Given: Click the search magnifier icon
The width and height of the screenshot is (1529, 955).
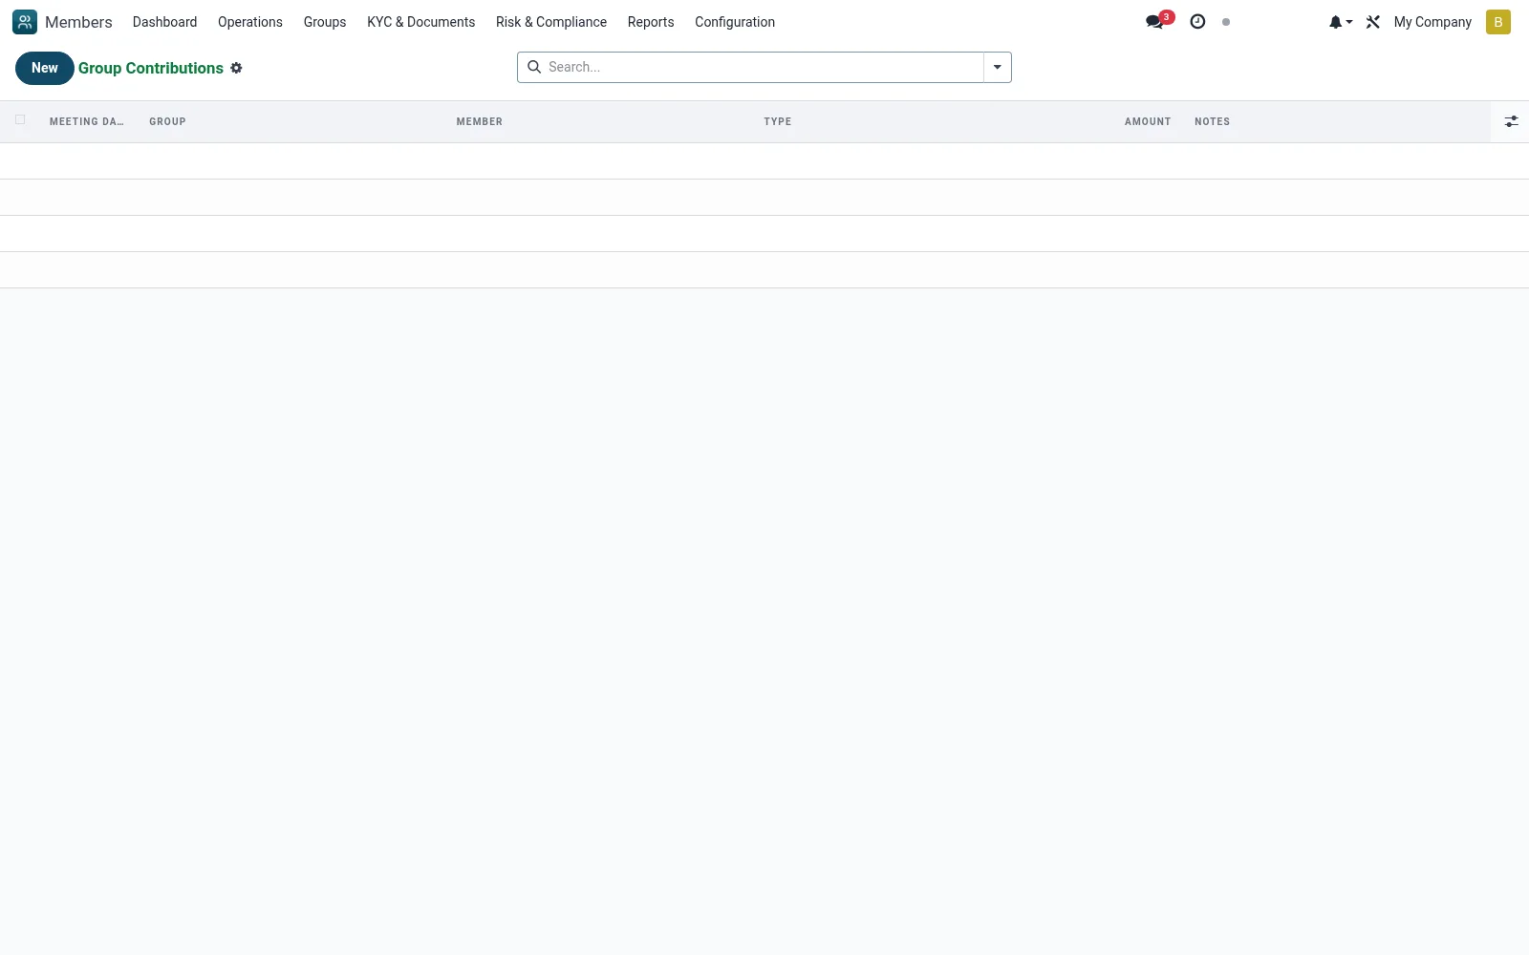Looking at the screenshot, I should click(534, 67).
